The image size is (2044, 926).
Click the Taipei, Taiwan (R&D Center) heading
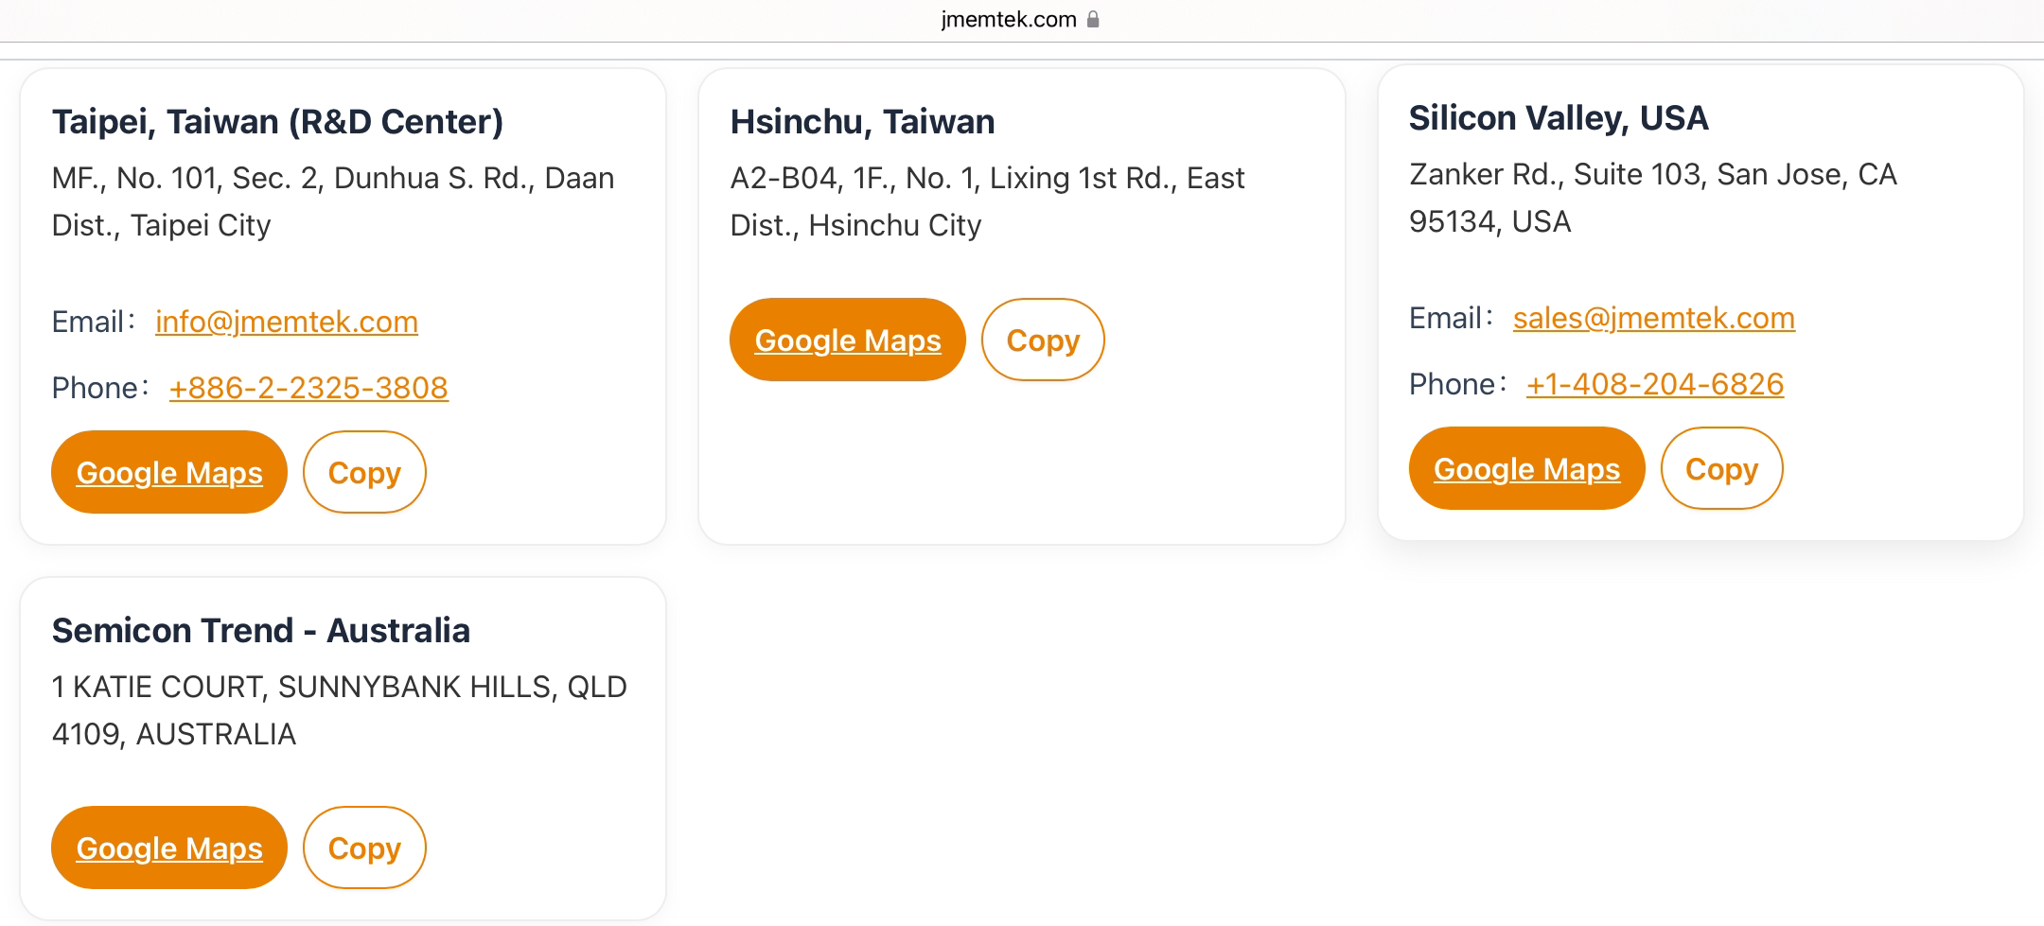277,121
